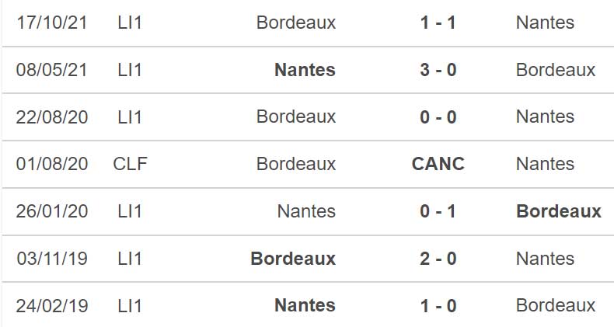Open the 2 - 0 score dated 03/11/19
Image resolution: width=614 pixels, height=327 pixels.
438,259
